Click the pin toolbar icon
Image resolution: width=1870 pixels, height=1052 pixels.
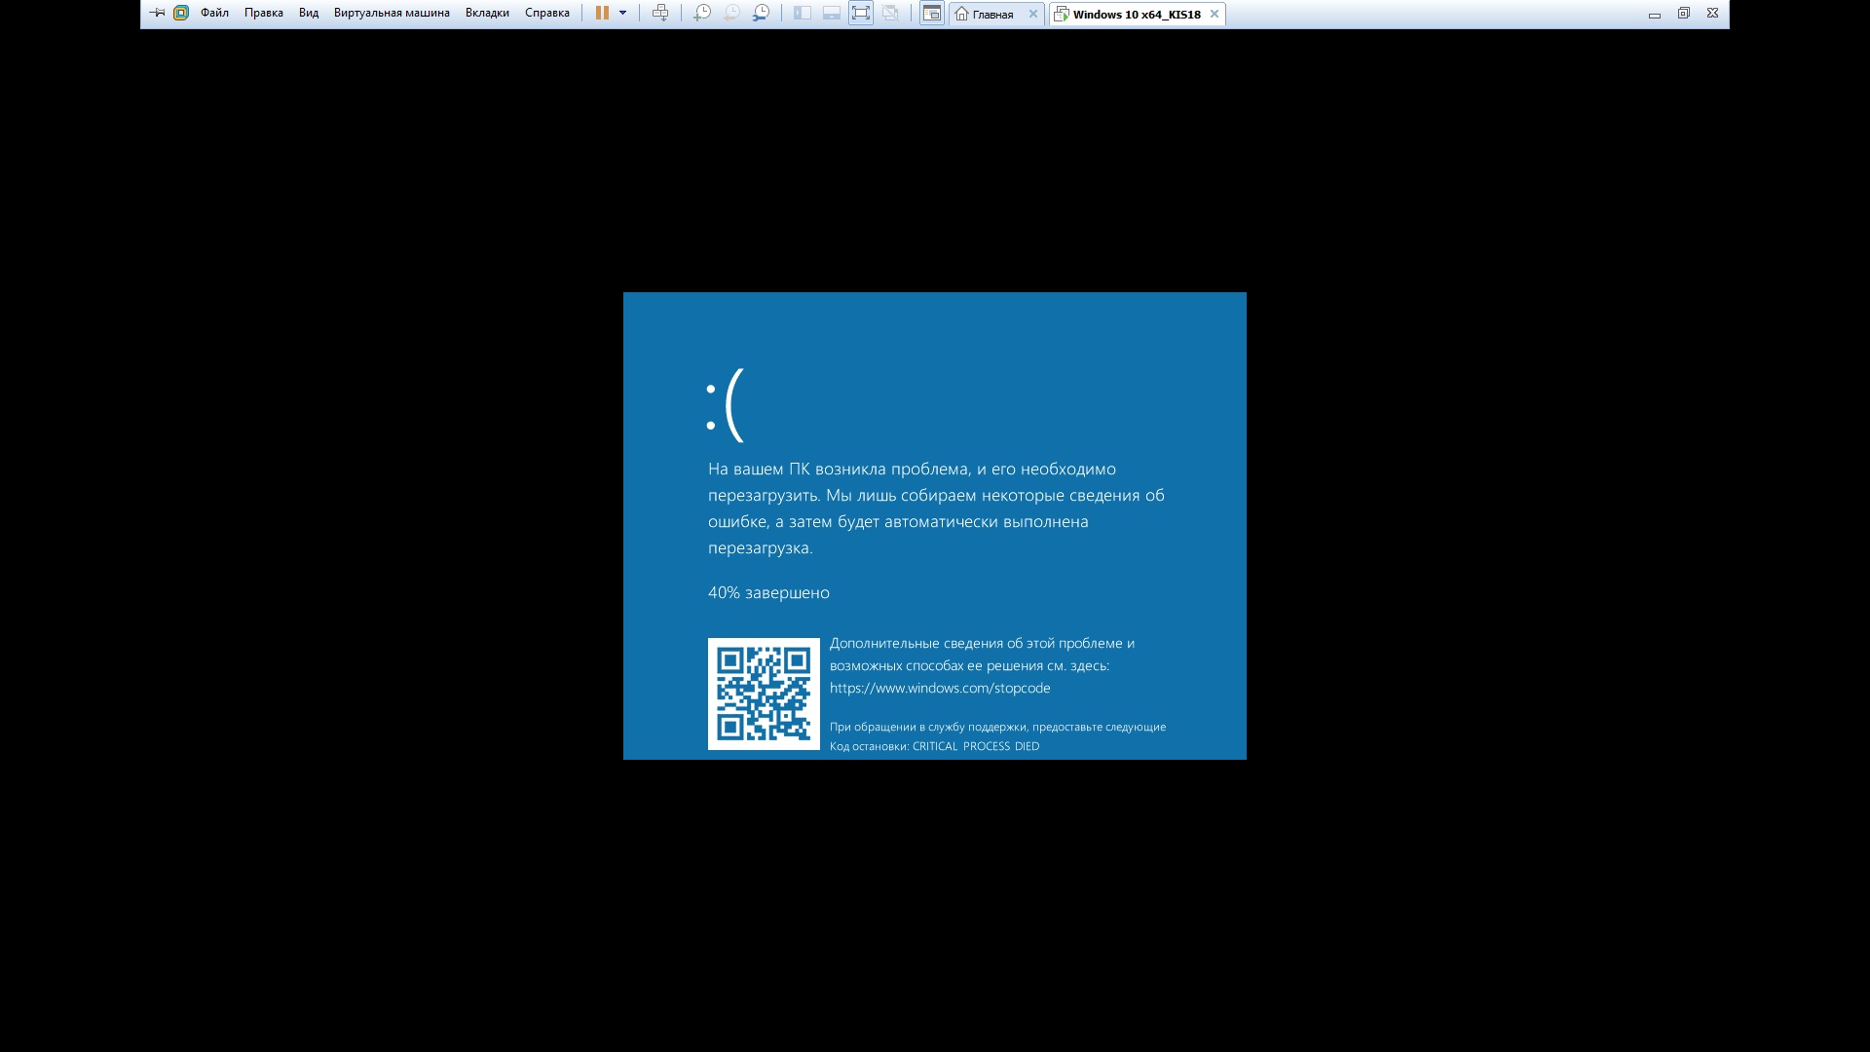pyautogui.click(x=157, y=14)
